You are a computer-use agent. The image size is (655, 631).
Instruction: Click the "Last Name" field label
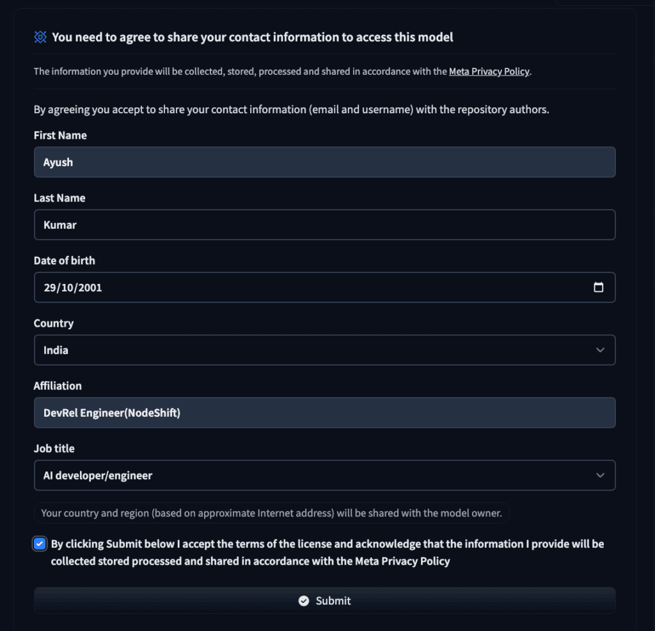[59, 198]
